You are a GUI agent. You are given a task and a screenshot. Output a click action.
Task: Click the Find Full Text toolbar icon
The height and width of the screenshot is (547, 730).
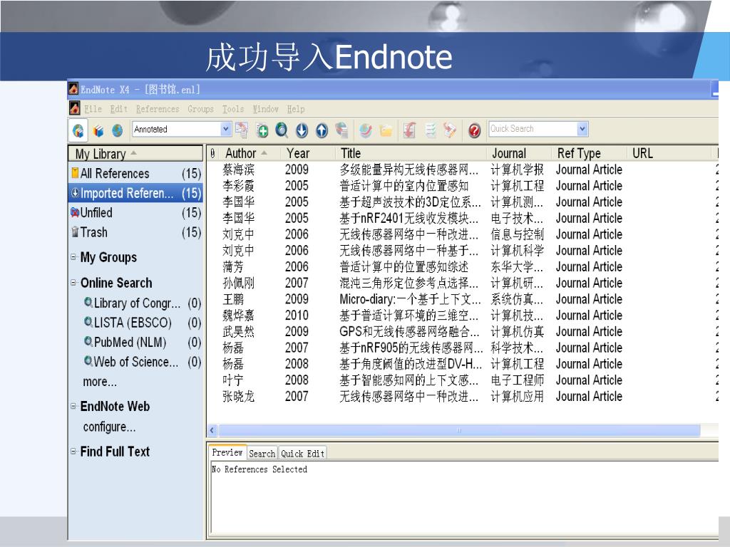tap(341, 130)
